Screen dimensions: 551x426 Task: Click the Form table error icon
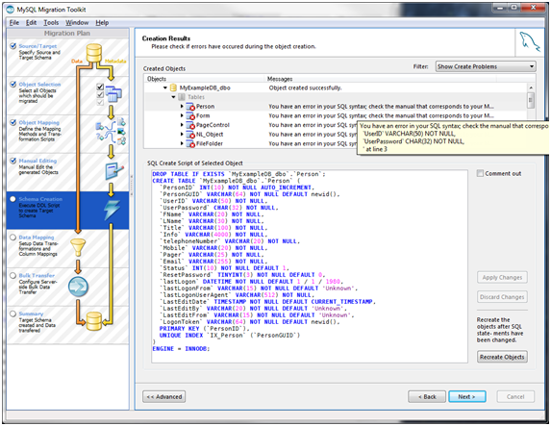[190, 115]
